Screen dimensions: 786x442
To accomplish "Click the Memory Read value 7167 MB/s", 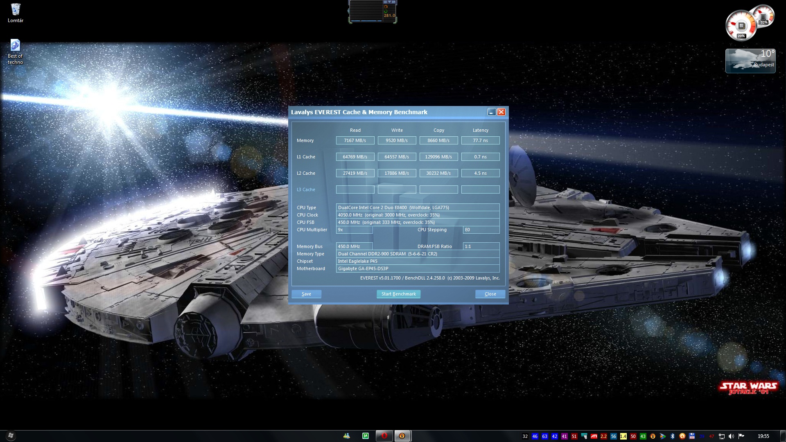I will click(355, 140).
